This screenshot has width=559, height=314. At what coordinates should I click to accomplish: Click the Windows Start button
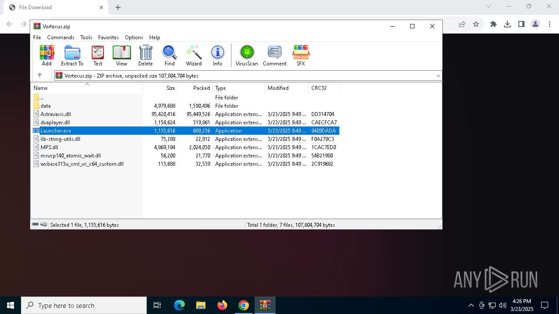[10, 305]
